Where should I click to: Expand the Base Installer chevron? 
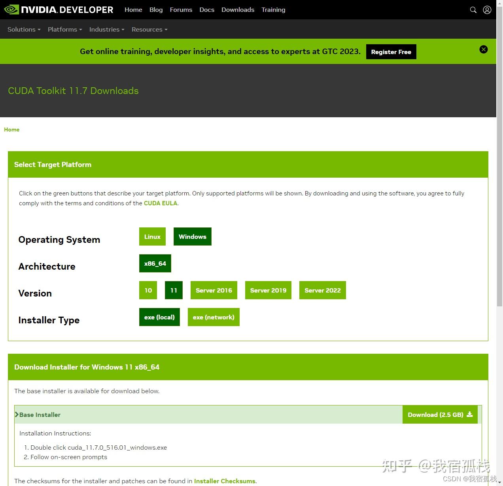(x=17, y=415)
